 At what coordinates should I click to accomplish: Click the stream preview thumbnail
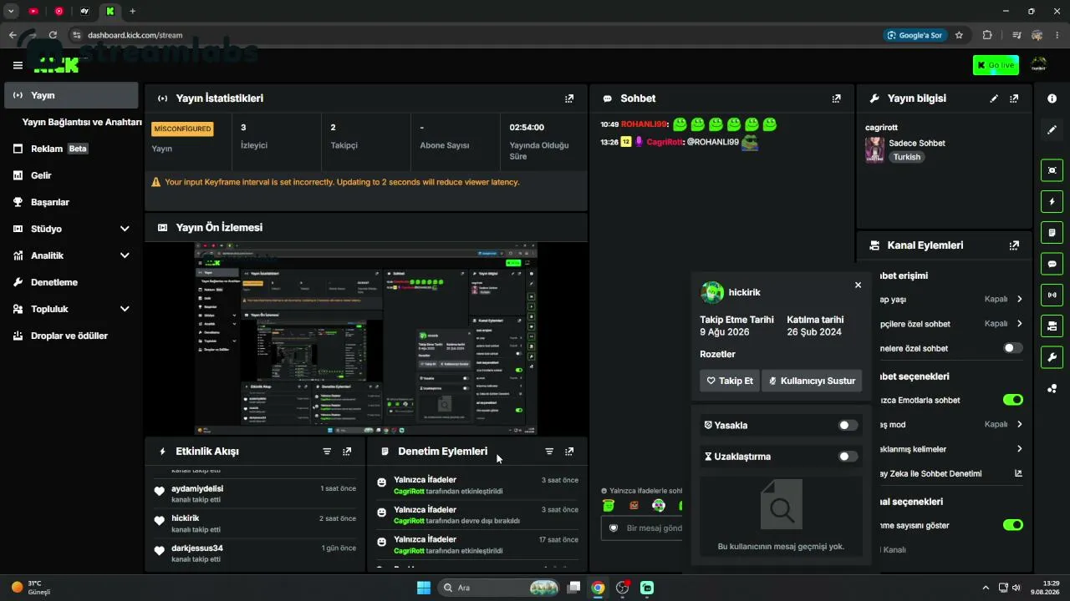(366, 339)
